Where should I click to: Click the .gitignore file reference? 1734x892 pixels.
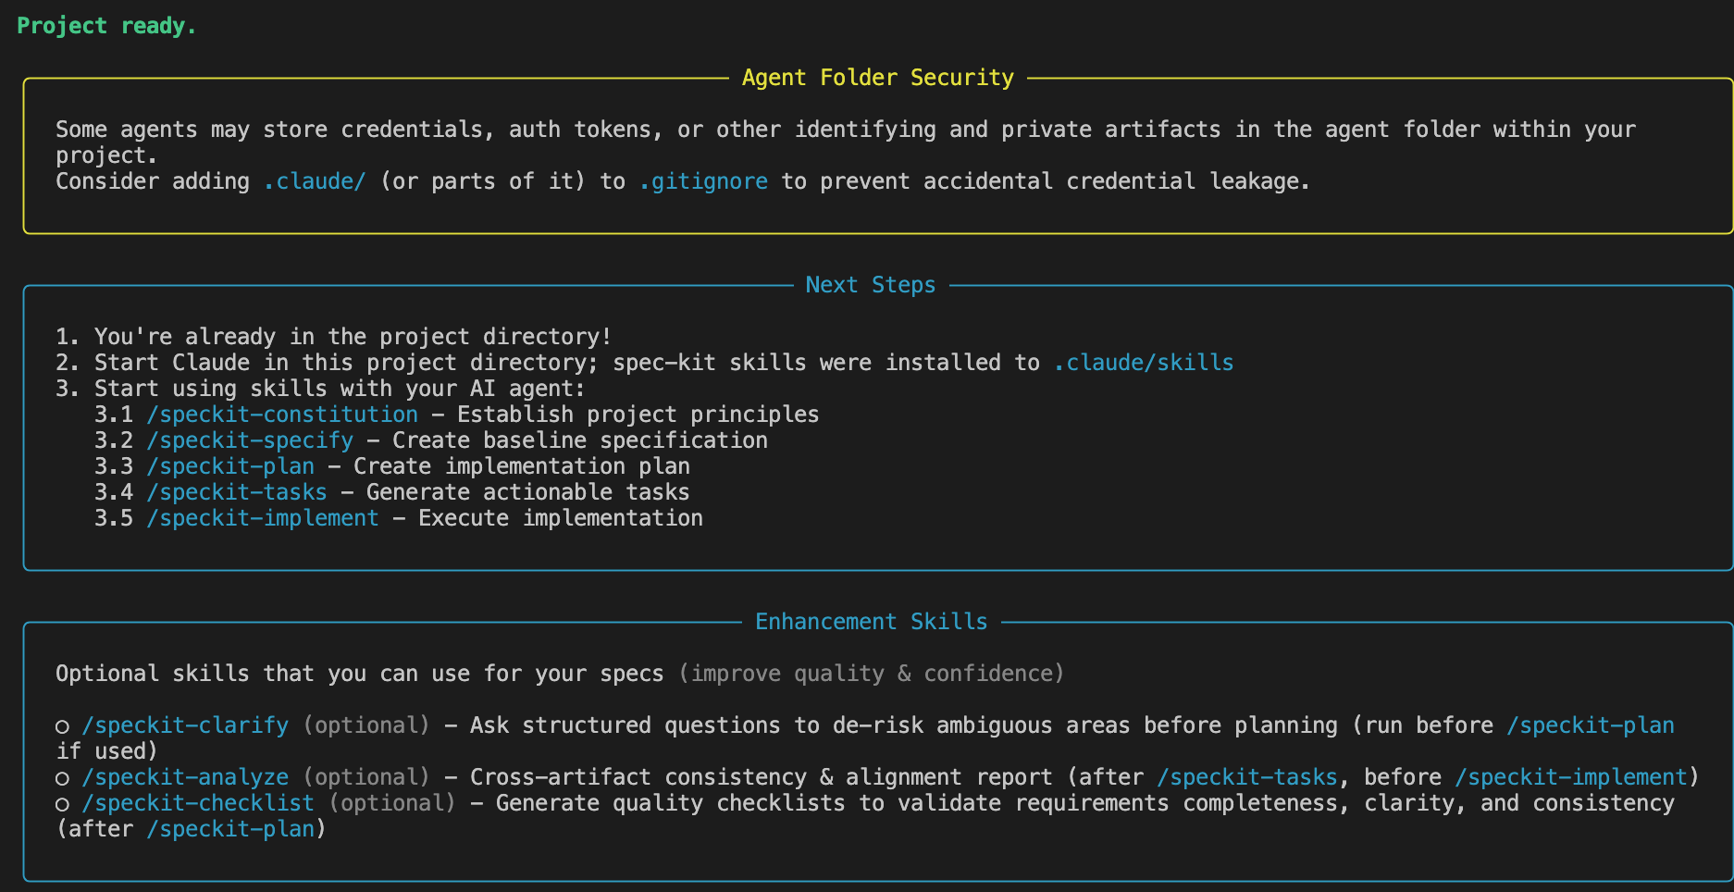click(703, 181)
